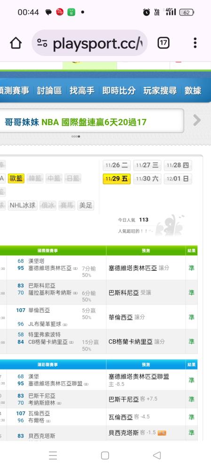Click prediction 巴斯干尼亞 客 +7.5
Screen dimensions: 211x470
coord(133,399)
